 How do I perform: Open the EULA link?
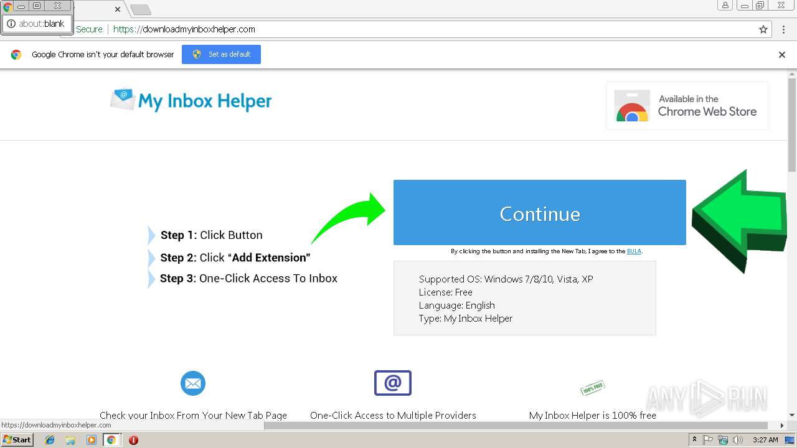click(x=634, y=251)
